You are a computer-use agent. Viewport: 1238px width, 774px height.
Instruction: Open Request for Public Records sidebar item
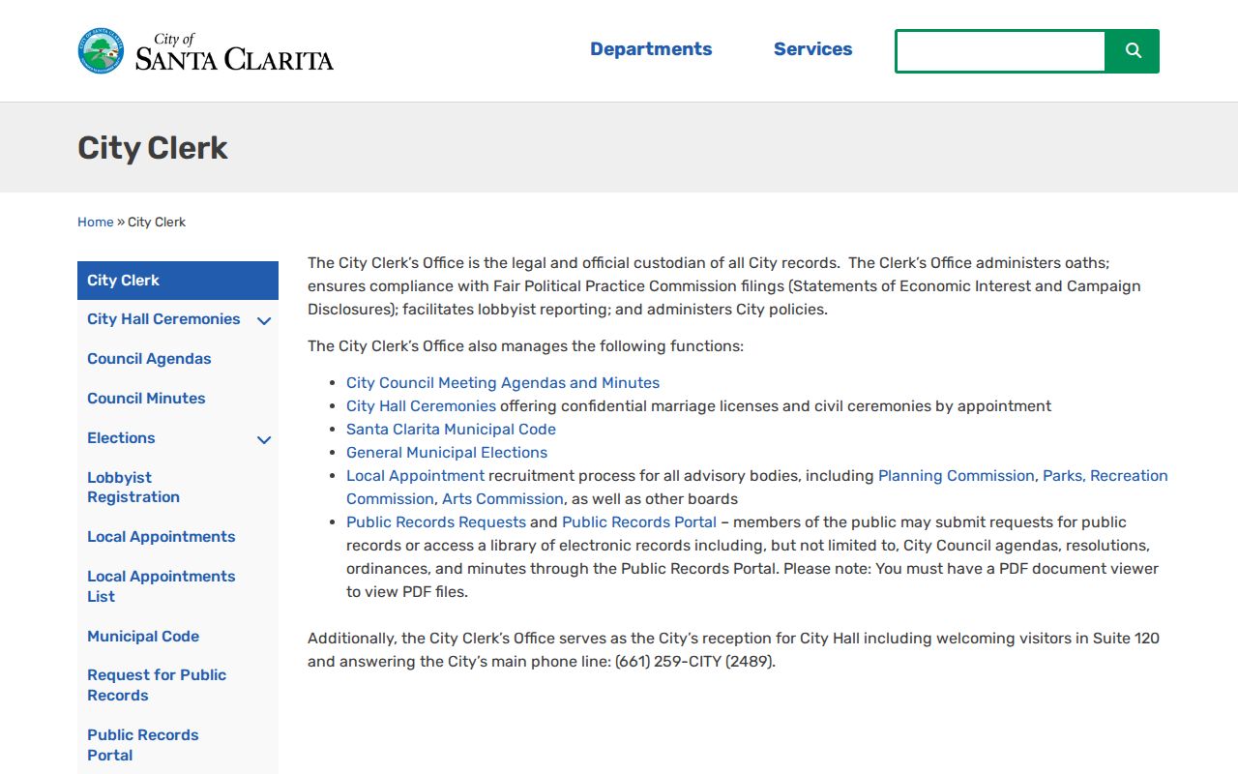pyautogui.click(x=157, y=685)
